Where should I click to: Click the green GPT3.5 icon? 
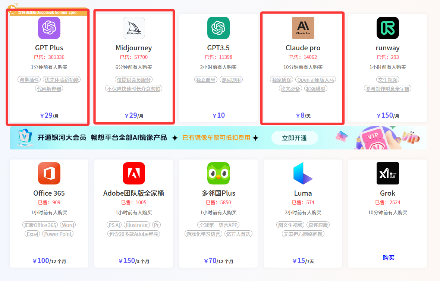[218, 28]
